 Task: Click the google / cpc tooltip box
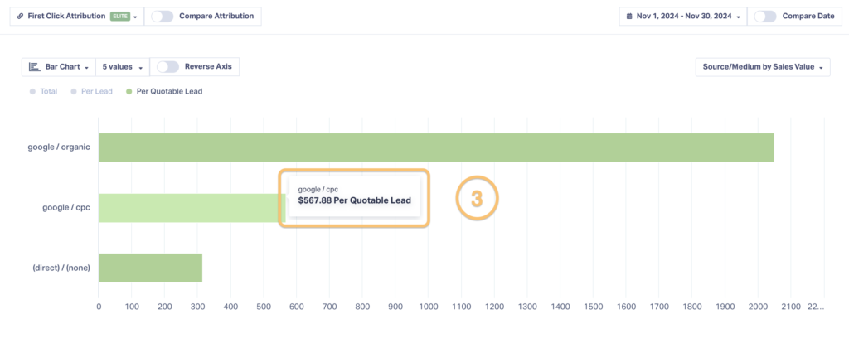pos(354,196)
